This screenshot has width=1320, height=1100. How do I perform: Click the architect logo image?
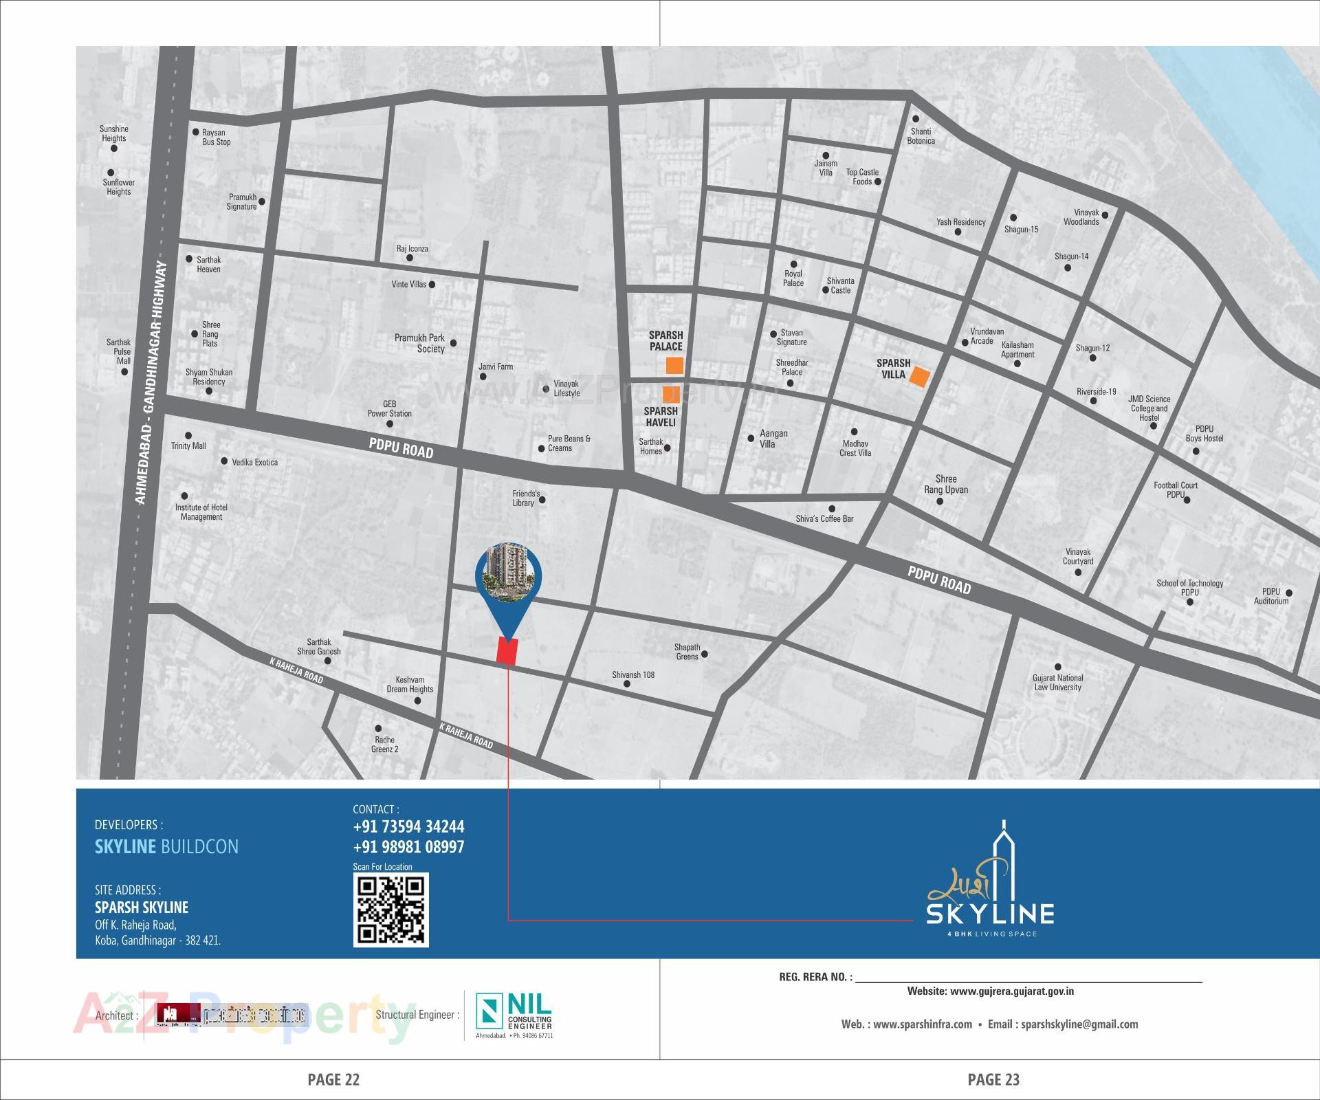pyautogui.click(x=230, y=1015)
